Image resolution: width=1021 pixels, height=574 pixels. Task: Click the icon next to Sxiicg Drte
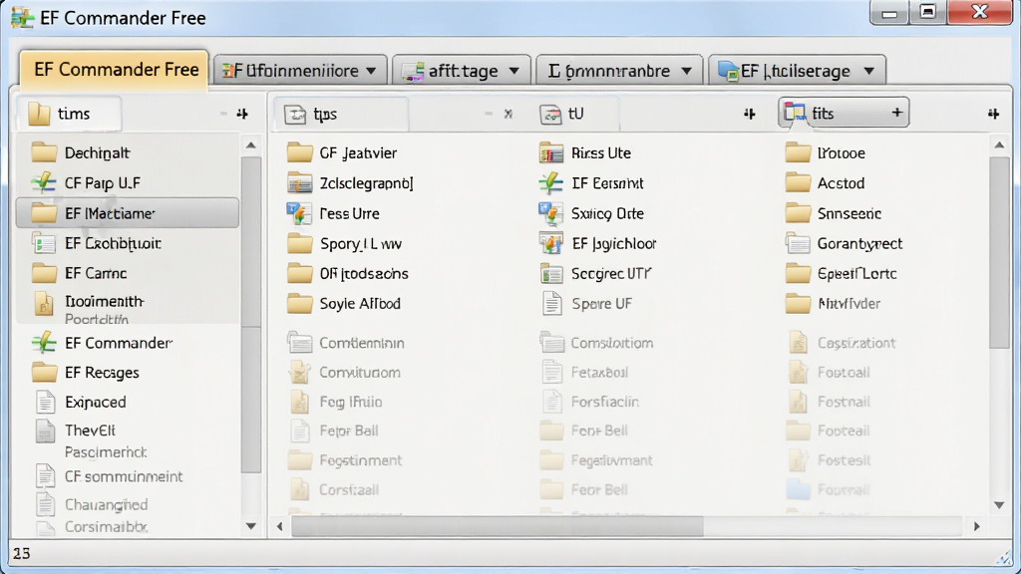(551, 213)
